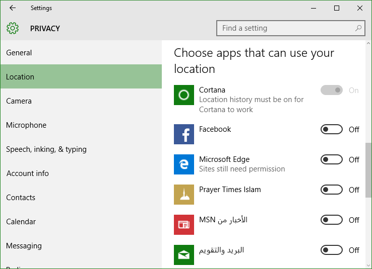
Task: Maximize the Settings window
Action: pos(336,8)
